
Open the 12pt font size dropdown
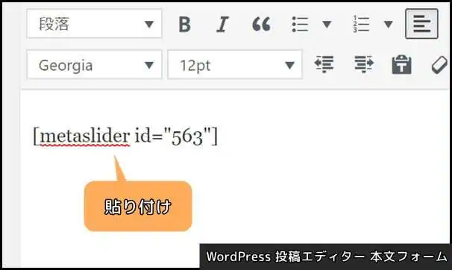[x=235, y=65]
